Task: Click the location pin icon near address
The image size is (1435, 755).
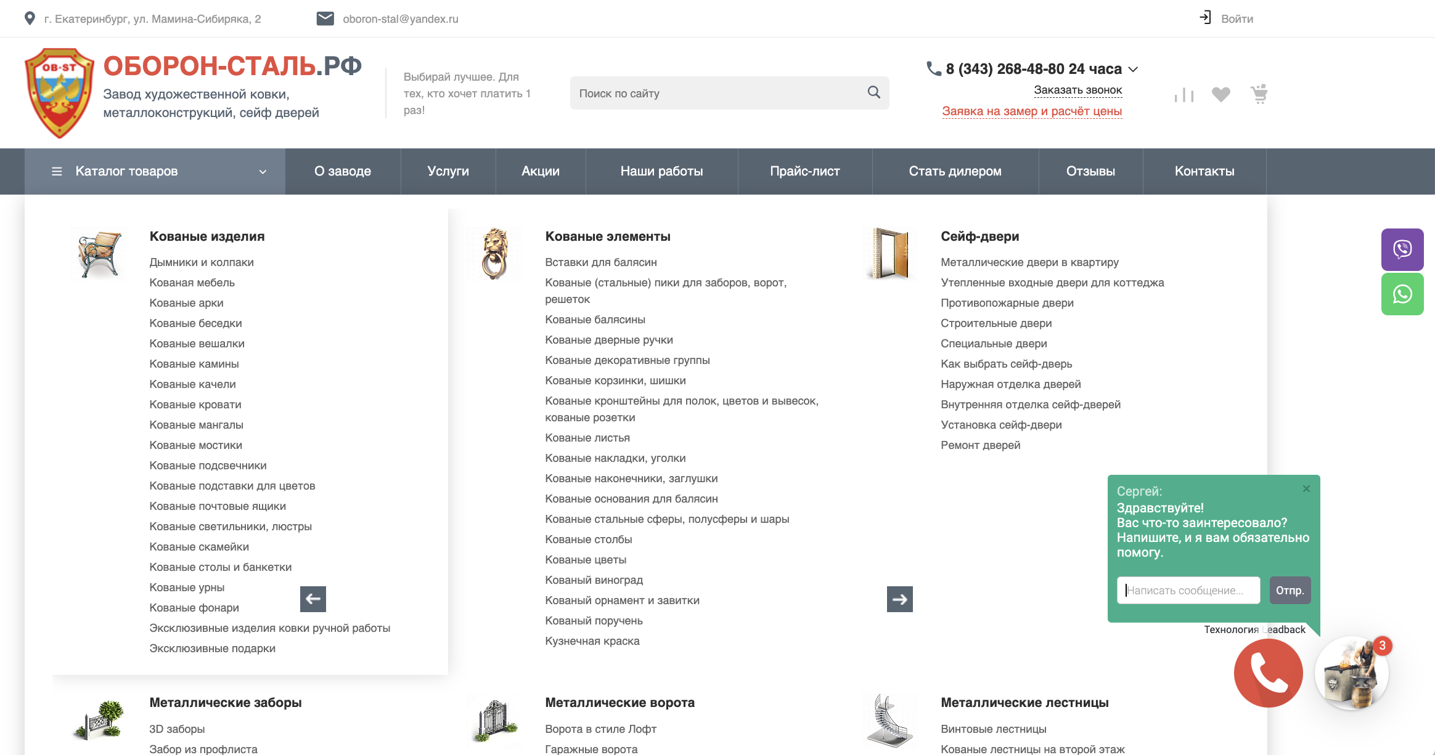Action: pos(30,18)
